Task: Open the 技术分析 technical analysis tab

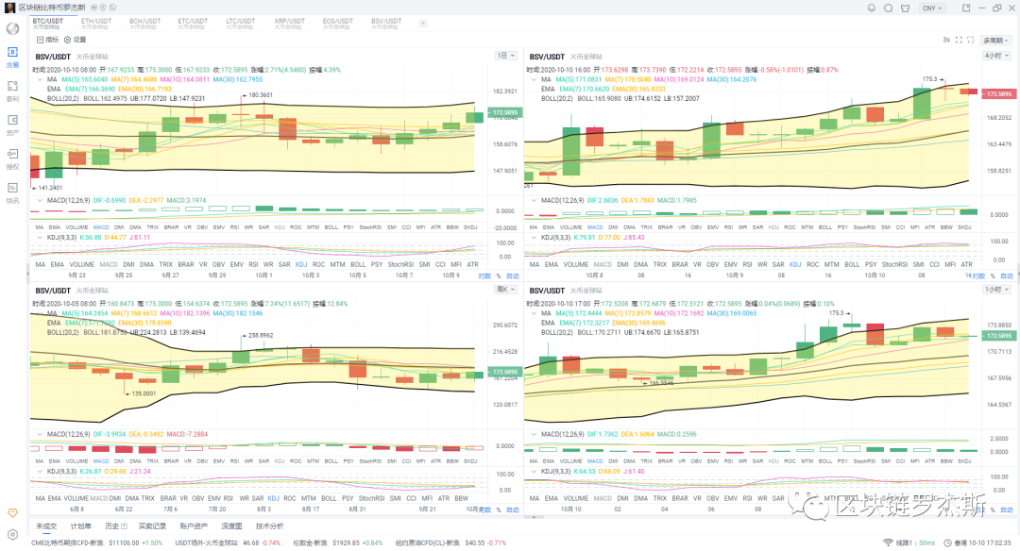Action: click(269, 526)
